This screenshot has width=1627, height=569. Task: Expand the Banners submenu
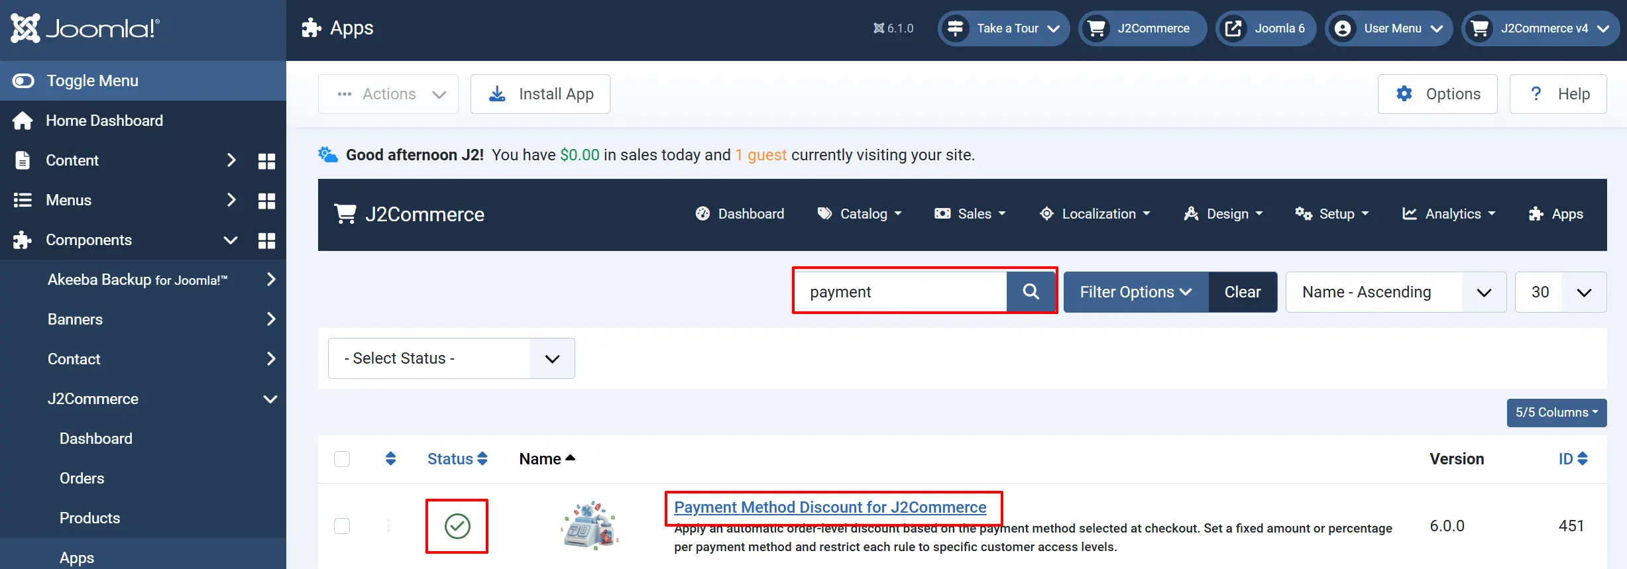(x=270, y=319)
